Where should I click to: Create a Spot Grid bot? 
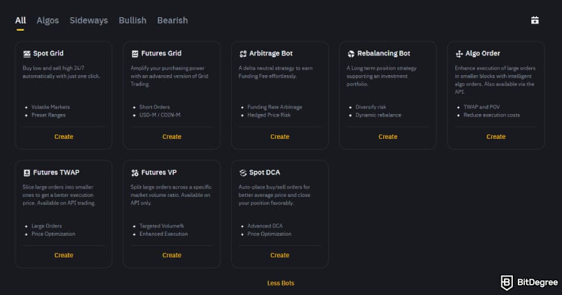(64, 136)
